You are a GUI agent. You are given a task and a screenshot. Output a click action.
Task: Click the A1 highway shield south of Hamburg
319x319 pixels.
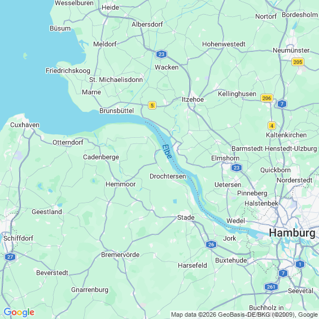[x=300, y=264]
